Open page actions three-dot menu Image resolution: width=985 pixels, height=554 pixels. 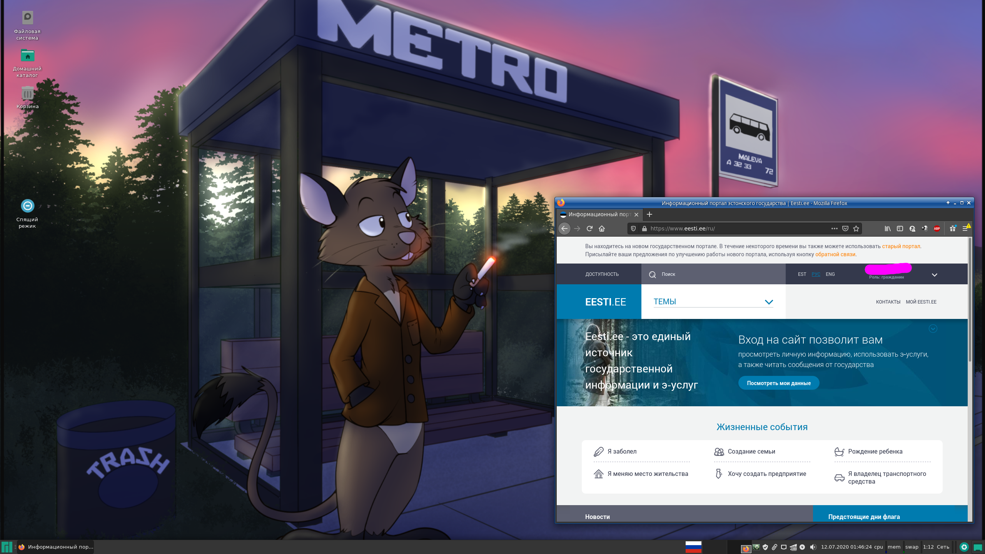(834, 229)
